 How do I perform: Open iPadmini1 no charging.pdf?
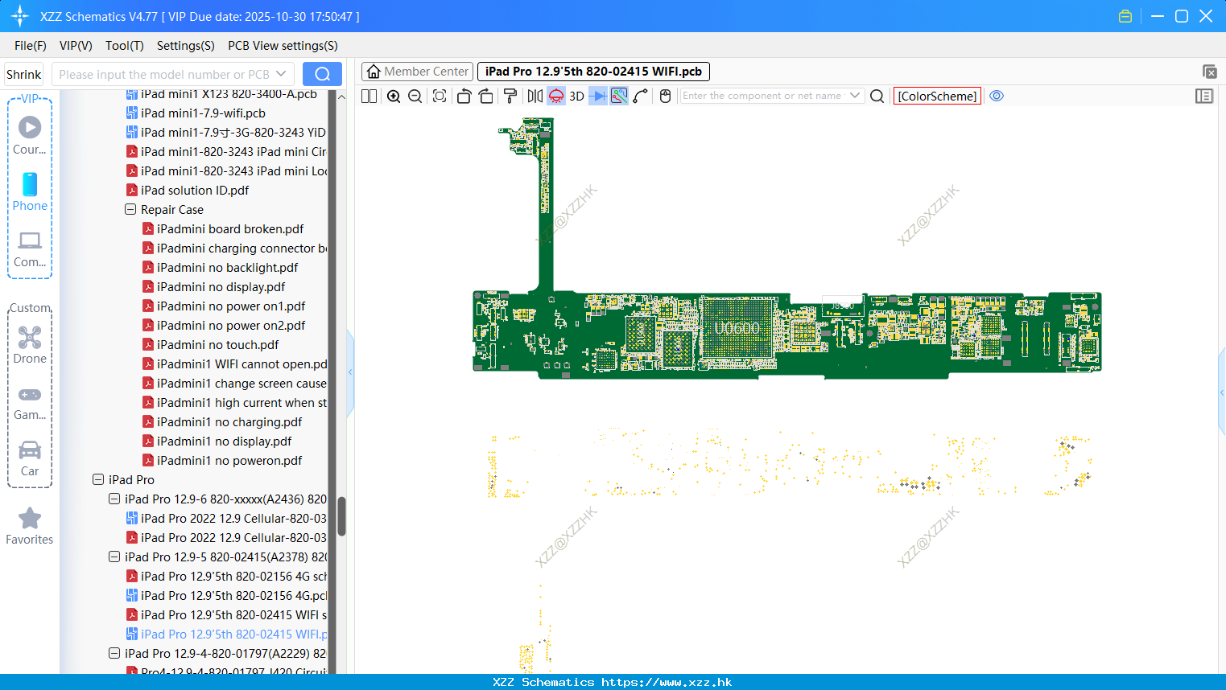(x=229, y=422)
